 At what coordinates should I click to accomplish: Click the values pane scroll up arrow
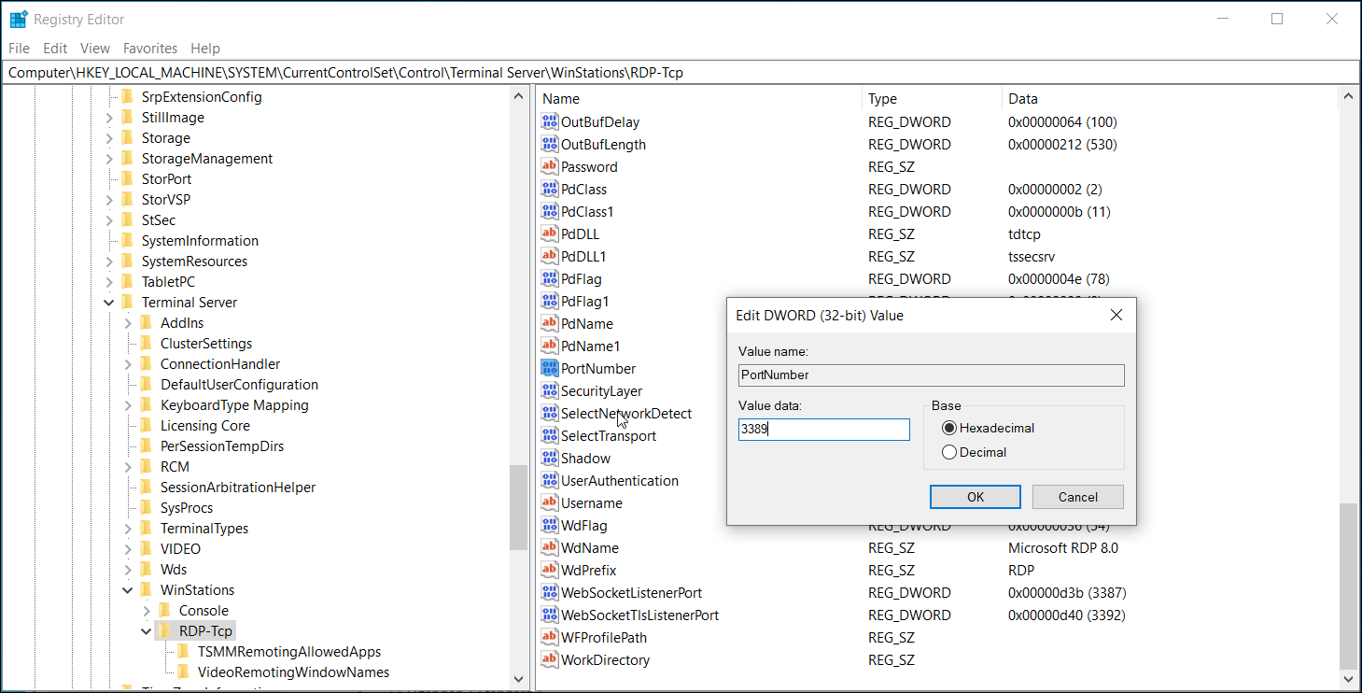pos(1348,97)
